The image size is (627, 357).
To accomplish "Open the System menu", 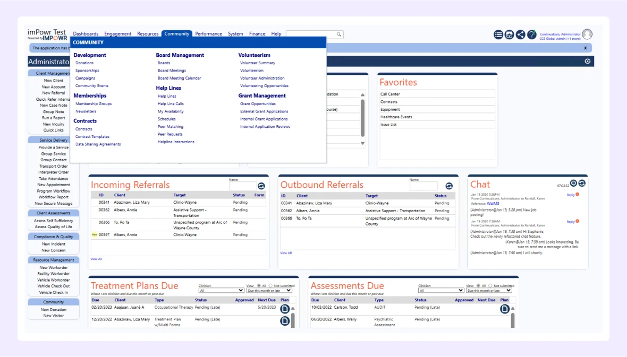I will [x=235, y=34].
